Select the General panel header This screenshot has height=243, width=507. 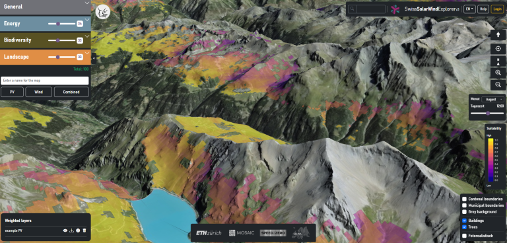tap(46, 7)
